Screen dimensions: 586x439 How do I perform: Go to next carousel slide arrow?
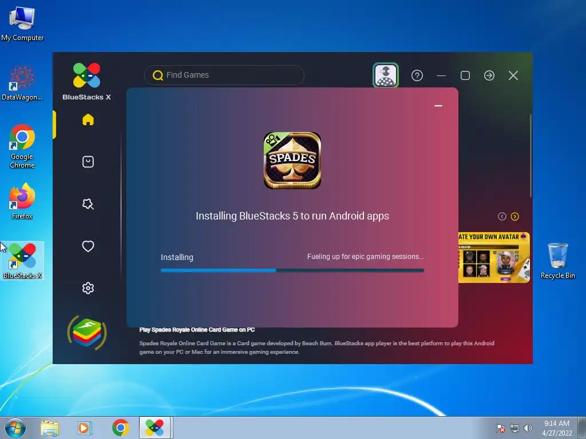tap(515, 217)
